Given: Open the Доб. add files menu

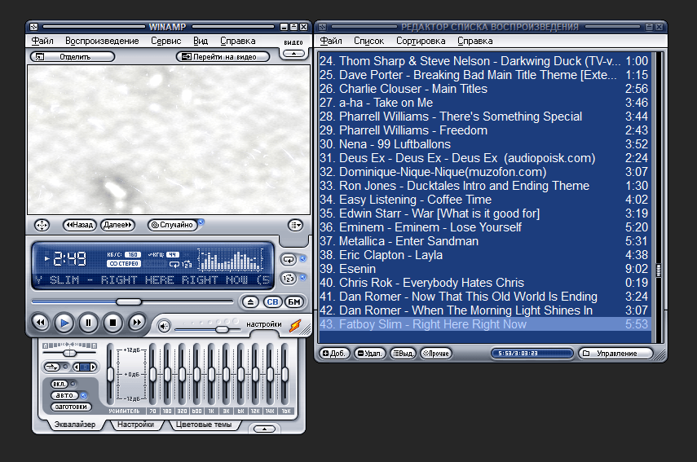Looking at the screenshot, I should [334, 354].
